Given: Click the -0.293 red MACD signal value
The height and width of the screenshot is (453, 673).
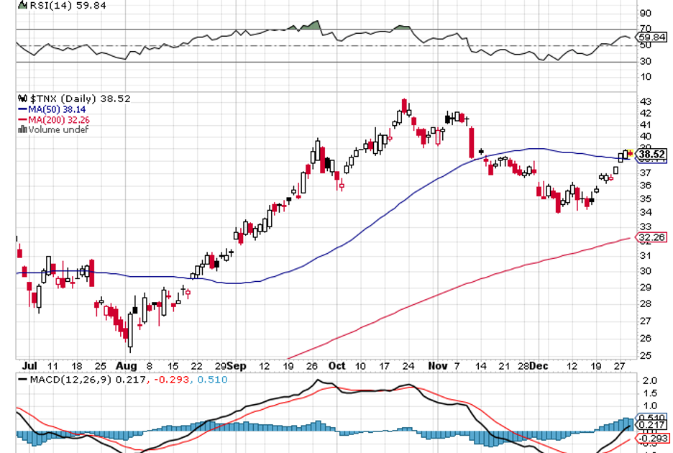Looking at the screenshot, I should [651, 438].
